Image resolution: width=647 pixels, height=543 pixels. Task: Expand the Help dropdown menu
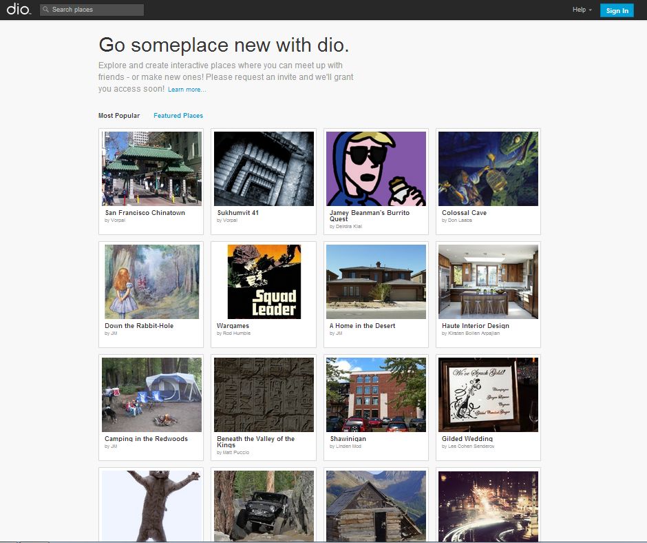pyautogui.click(x=582, y=10)
